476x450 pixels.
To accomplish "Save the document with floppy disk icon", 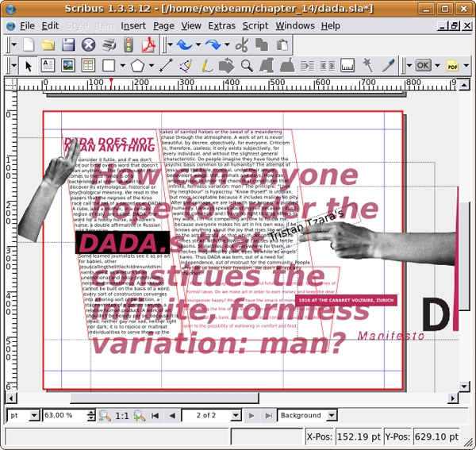I will click(68, 45).
